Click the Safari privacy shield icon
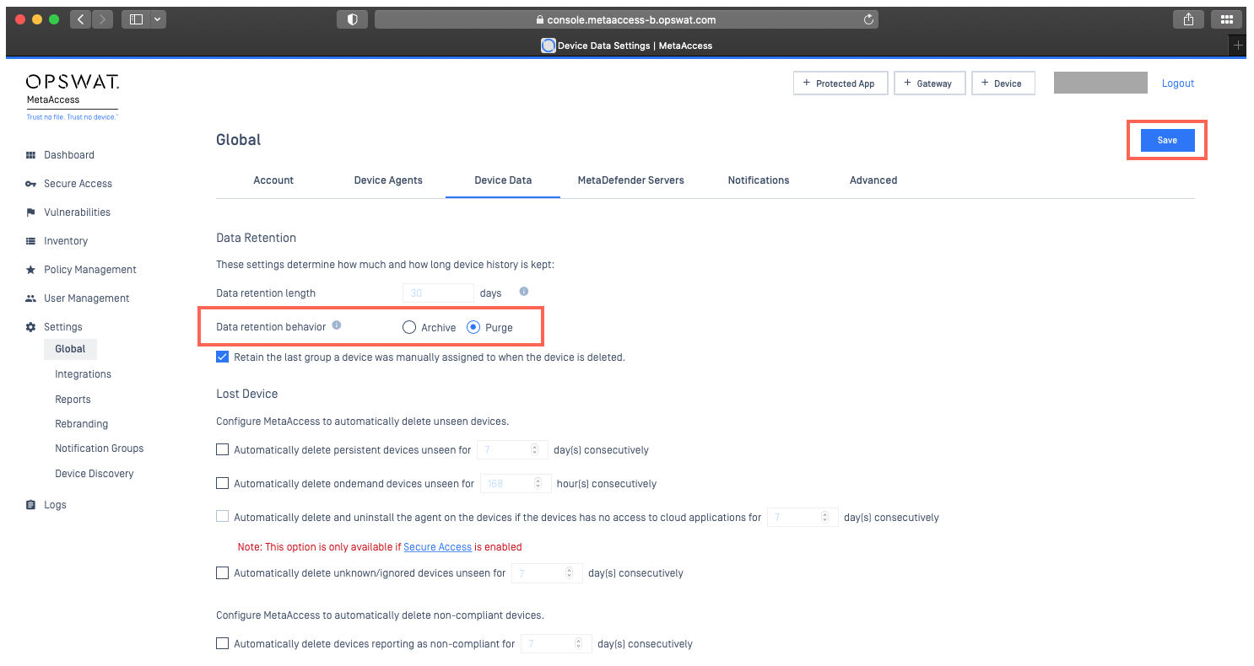 tap(353, 19)
